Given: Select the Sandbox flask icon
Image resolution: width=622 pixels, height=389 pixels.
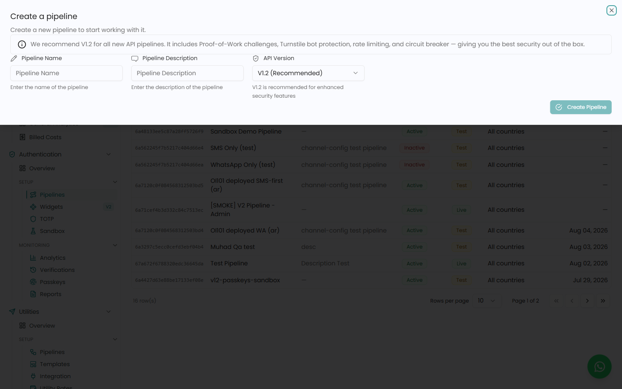Looking at the screenshot, I should point(33,231).
